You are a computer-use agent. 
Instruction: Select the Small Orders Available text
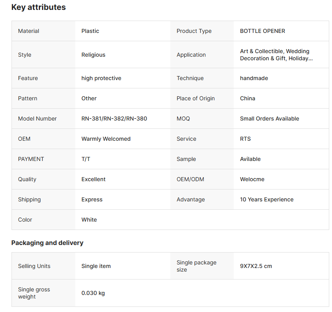269,119
